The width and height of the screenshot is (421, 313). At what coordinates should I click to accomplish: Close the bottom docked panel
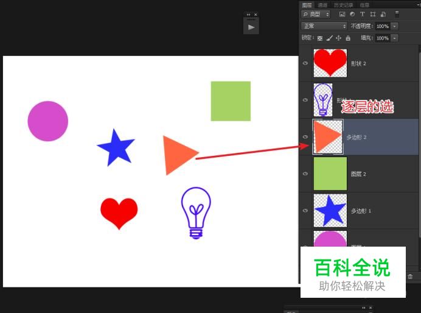point(371,308)
